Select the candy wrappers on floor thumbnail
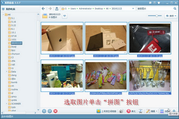The image size is (179, 119). pos(106,76)
